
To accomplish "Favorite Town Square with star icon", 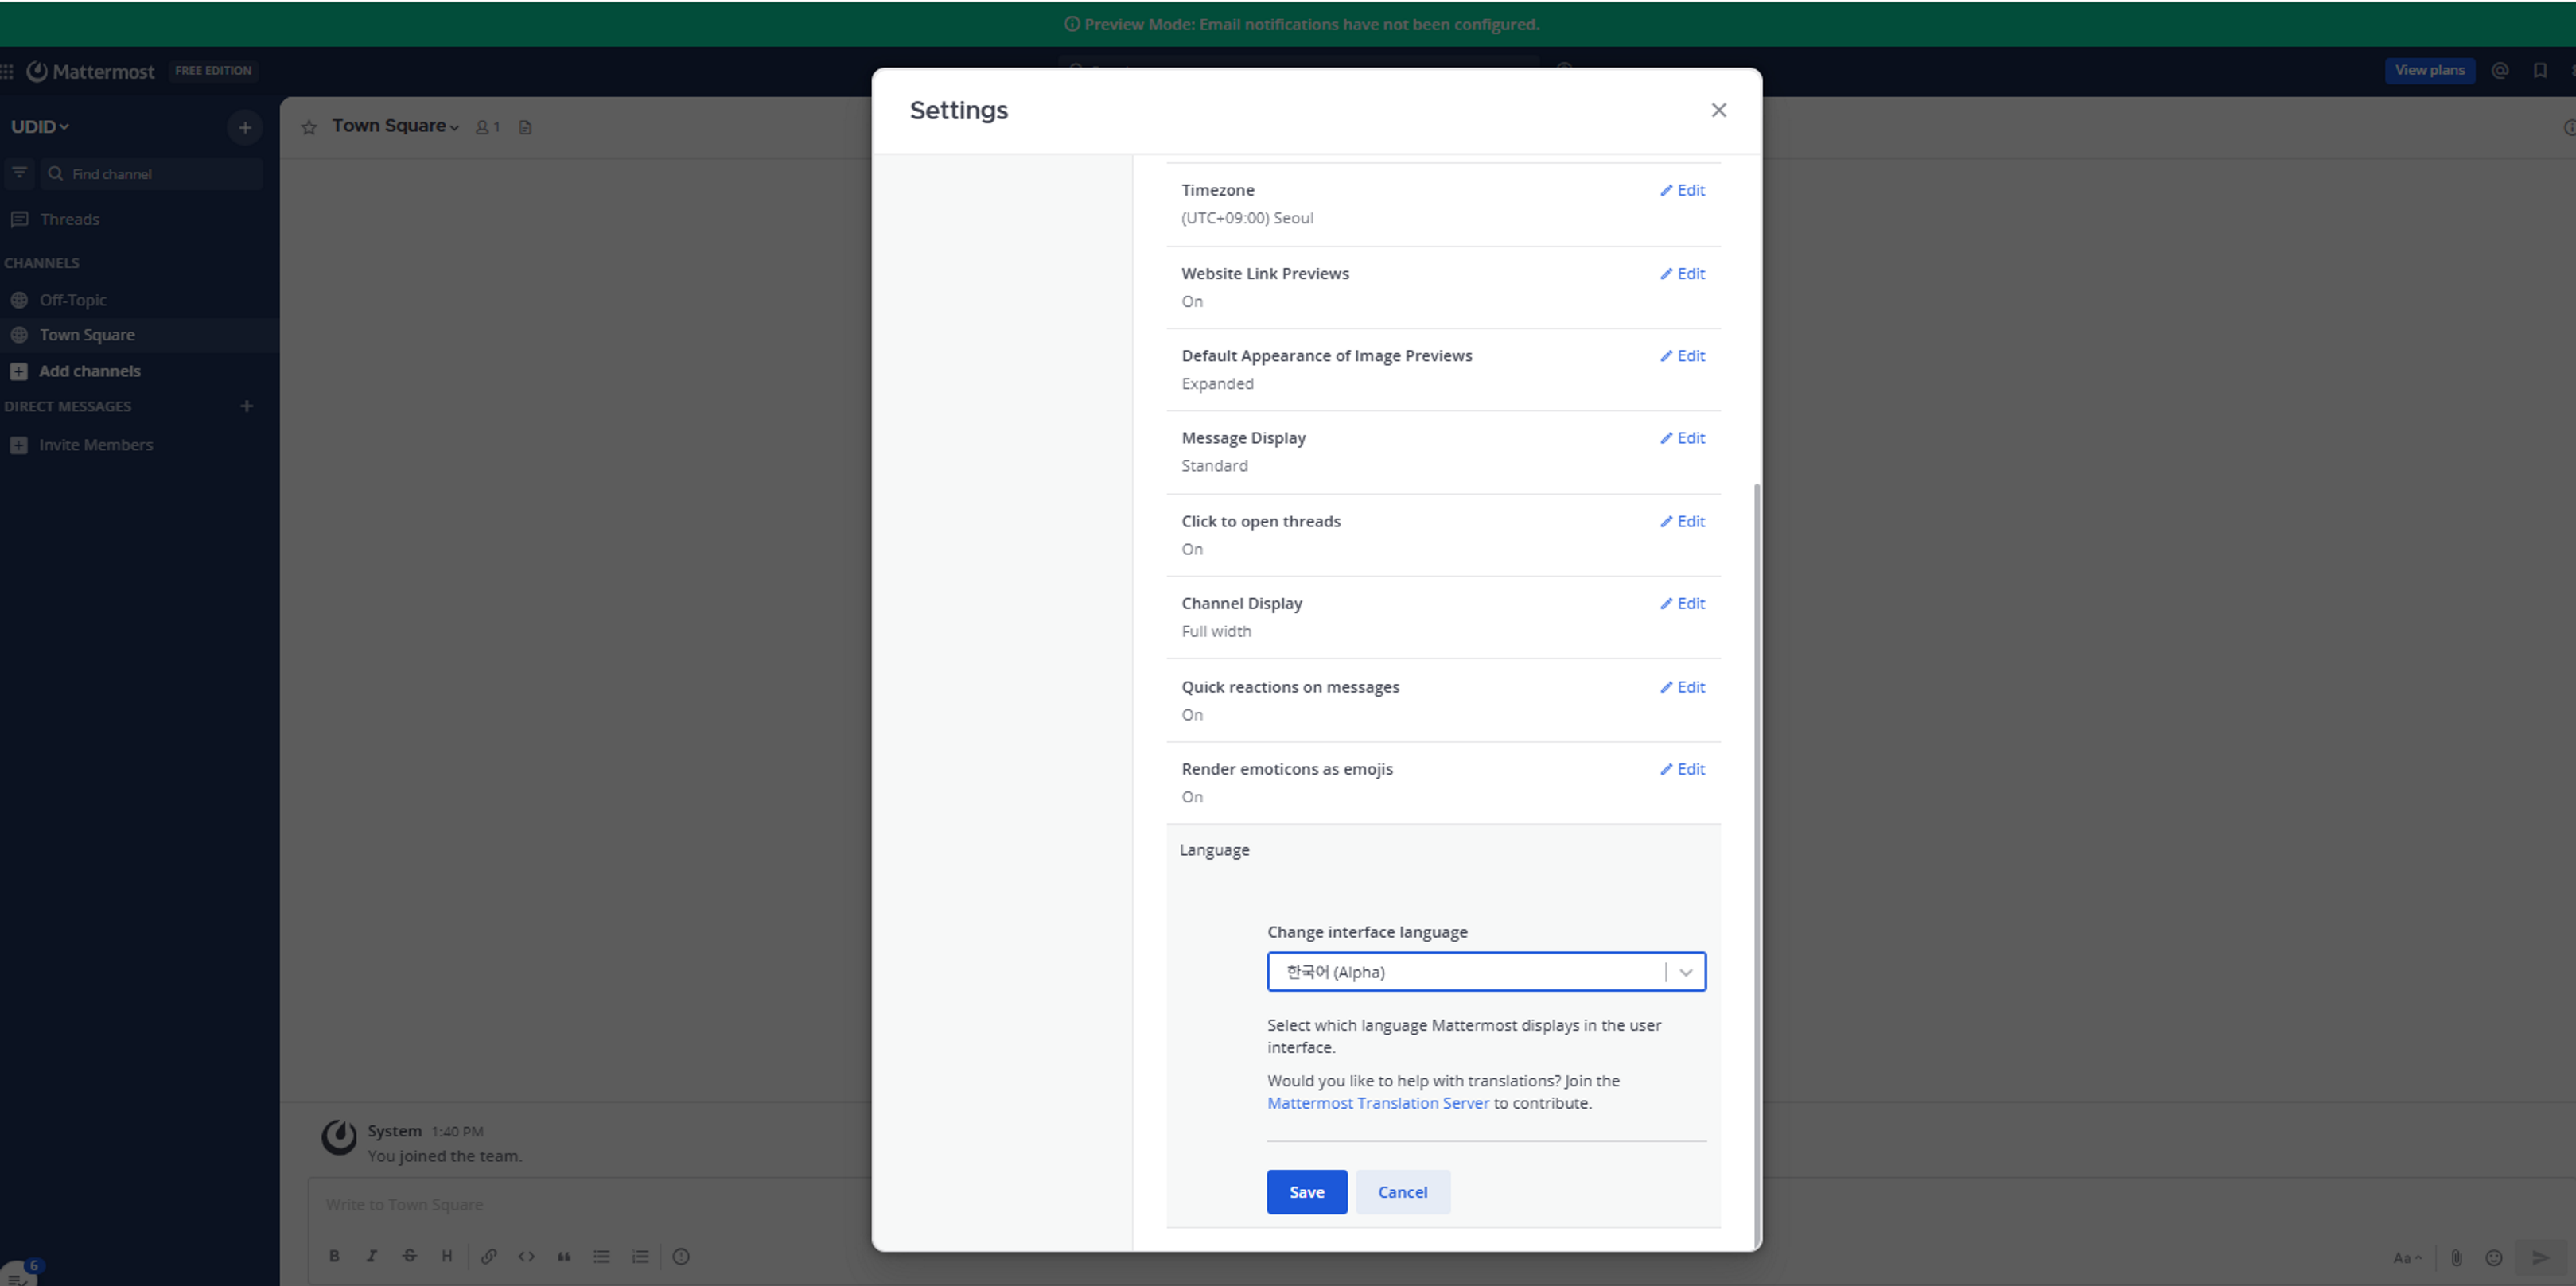I will click(309, 127).
